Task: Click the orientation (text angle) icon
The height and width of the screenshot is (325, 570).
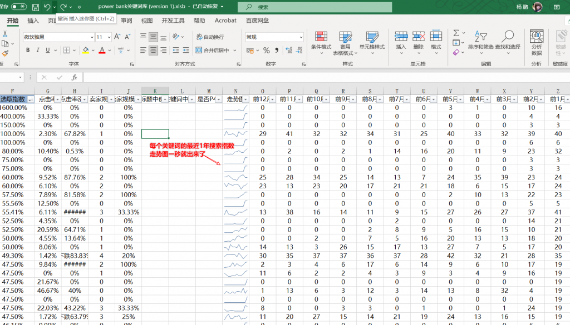Action: tap(176, 37)
